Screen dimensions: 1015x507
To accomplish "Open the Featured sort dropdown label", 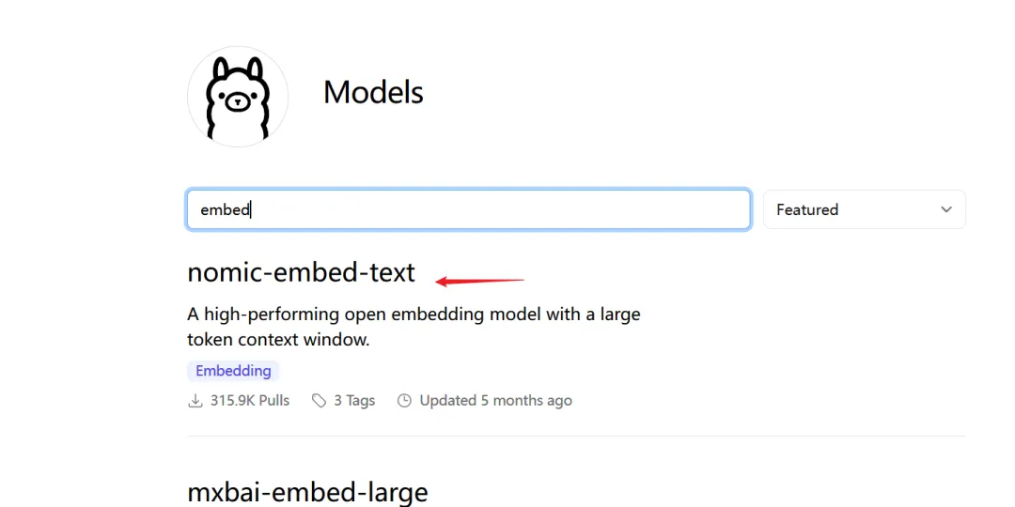I will (807, 209).
